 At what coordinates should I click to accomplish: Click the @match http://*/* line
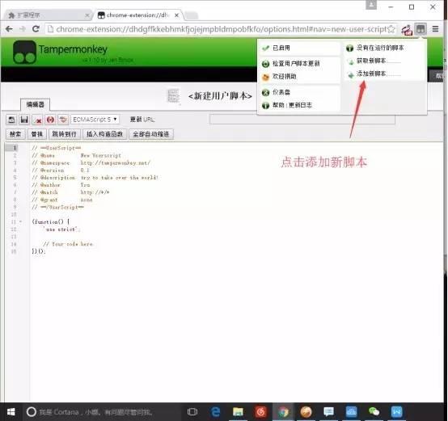[70, 192]
